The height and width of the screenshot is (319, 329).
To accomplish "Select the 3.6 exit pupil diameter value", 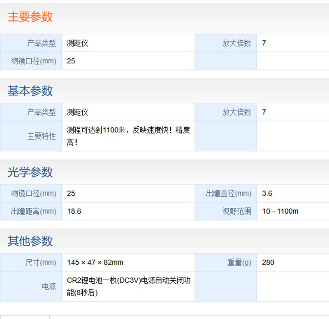I will tap(267, 193).
